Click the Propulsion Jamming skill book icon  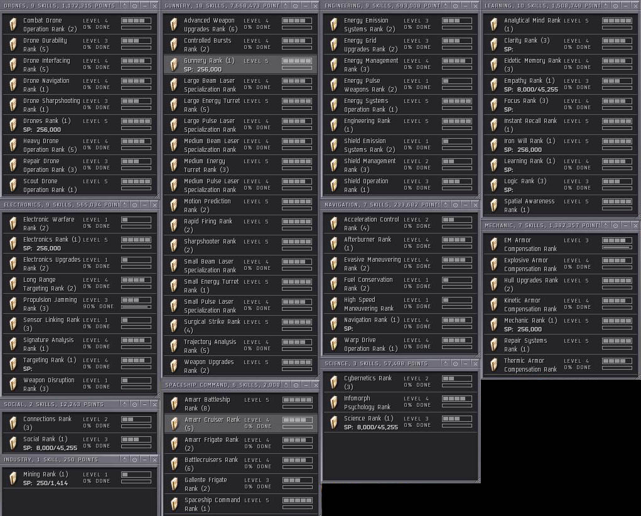pyautogui.click(x=13, y=304)
